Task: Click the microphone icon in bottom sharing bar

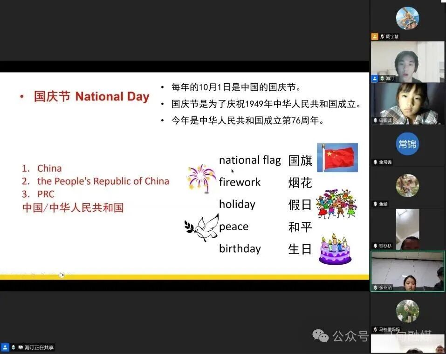Action: tap(13, 347)
